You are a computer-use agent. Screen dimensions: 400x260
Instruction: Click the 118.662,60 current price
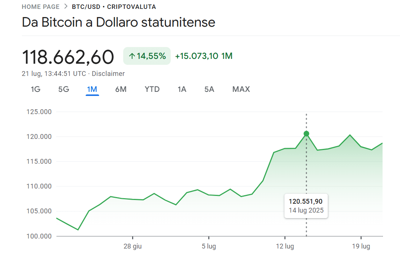pos(68,57)
